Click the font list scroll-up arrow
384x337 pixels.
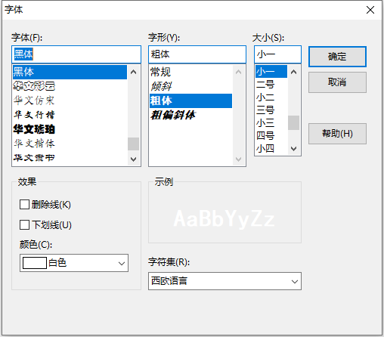point(134,72)
